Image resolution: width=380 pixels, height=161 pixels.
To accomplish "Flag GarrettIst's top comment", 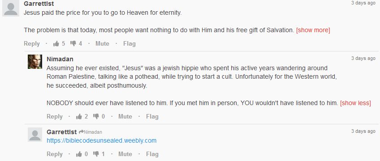I will click(x=130, y=44).
